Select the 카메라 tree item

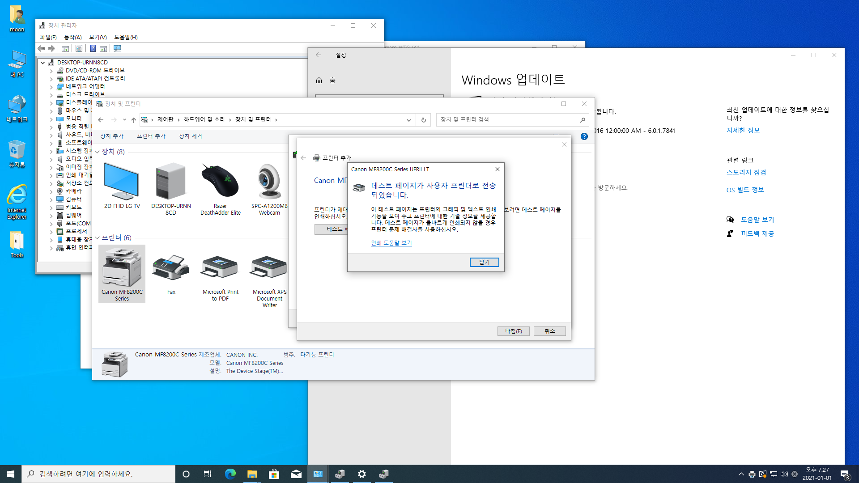[73, 191]
